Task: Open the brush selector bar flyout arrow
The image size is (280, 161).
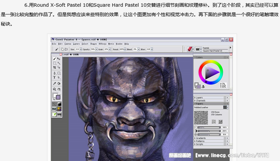Action: pyautogui.click(x=230, y=48)
